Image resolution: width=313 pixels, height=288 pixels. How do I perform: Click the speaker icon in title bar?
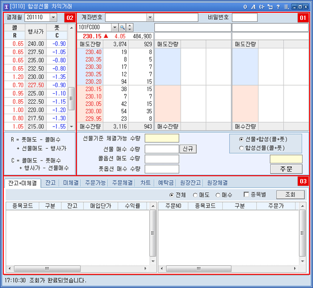261,7
